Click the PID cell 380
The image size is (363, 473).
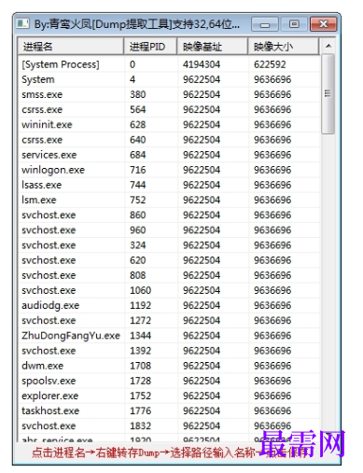click(x=138, y=94)
